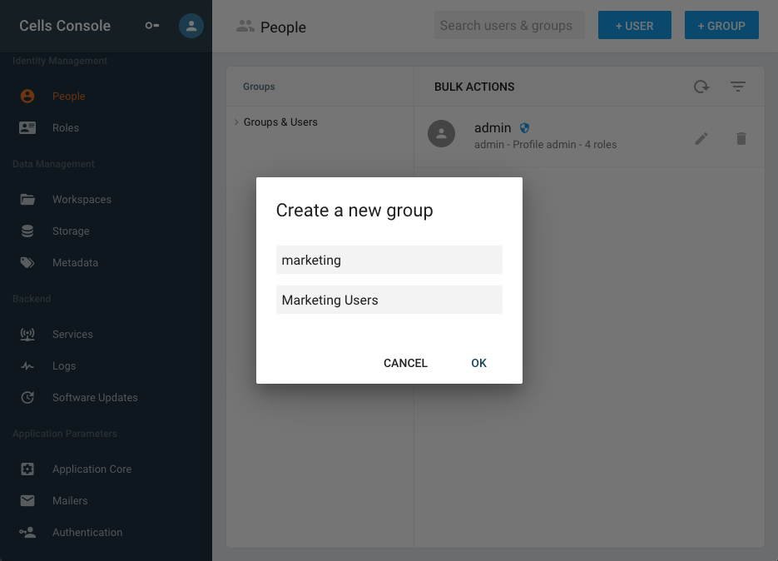Open the Logs menu item
The image size is (778, 561).
coord(64,366)
